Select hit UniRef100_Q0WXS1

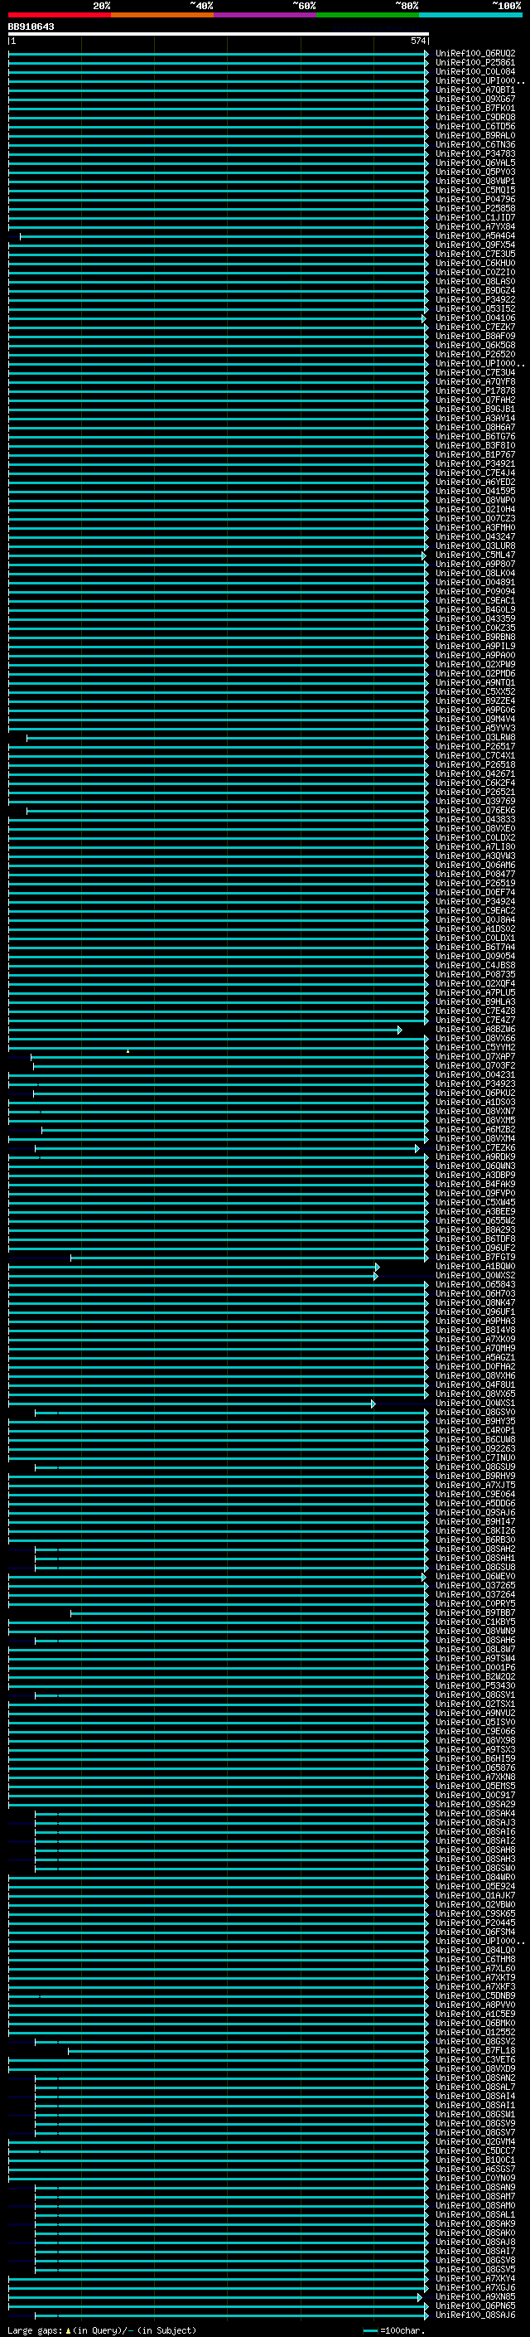[x=475, y=1404]
